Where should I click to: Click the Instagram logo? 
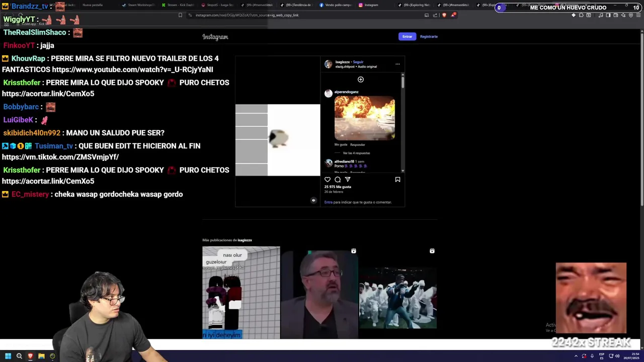click(215, 37)
